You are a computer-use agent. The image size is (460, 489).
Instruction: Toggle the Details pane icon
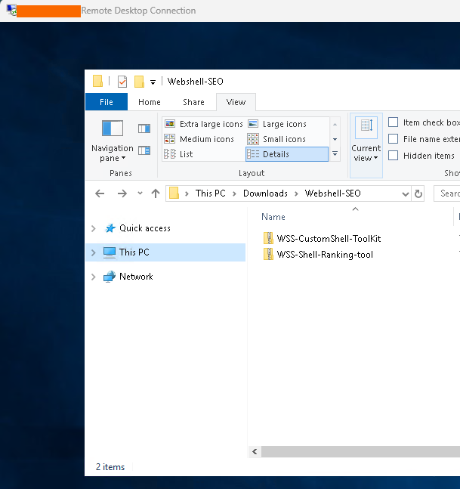pos(144,150)
